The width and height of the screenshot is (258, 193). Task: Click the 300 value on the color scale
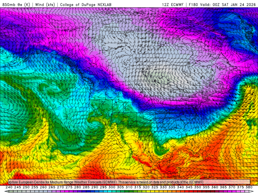coord(112,187)
